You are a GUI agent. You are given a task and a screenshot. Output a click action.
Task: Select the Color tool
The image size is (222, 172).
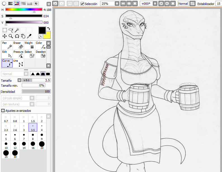pos(41,45)
